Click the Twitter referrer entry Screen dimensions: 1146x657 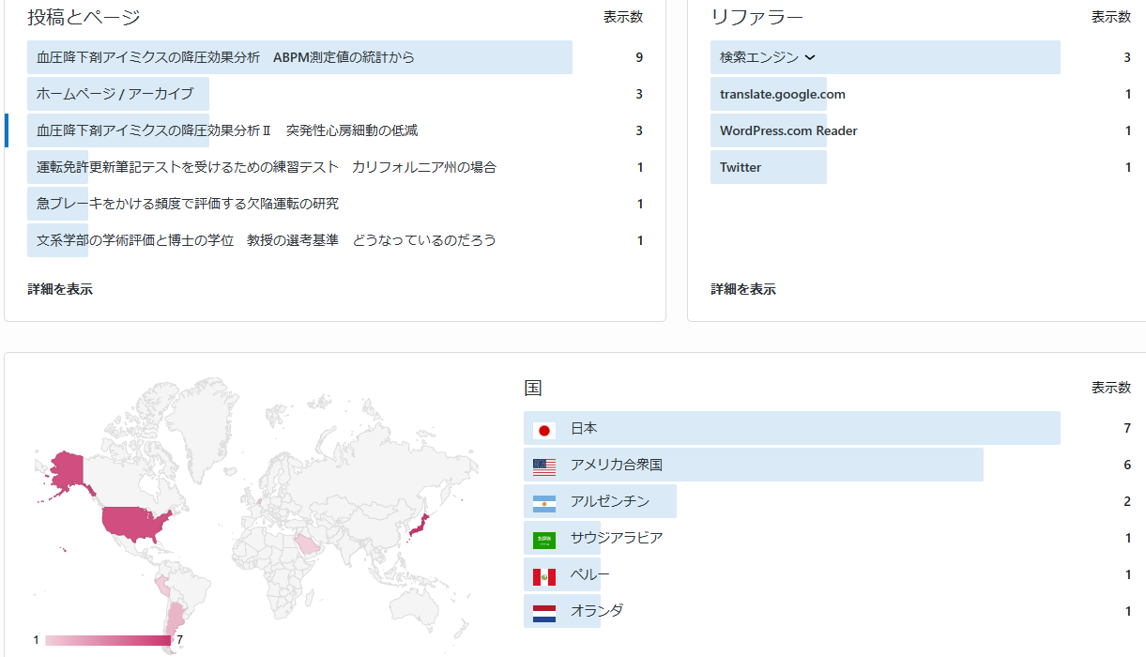click(x=741, y=167)
